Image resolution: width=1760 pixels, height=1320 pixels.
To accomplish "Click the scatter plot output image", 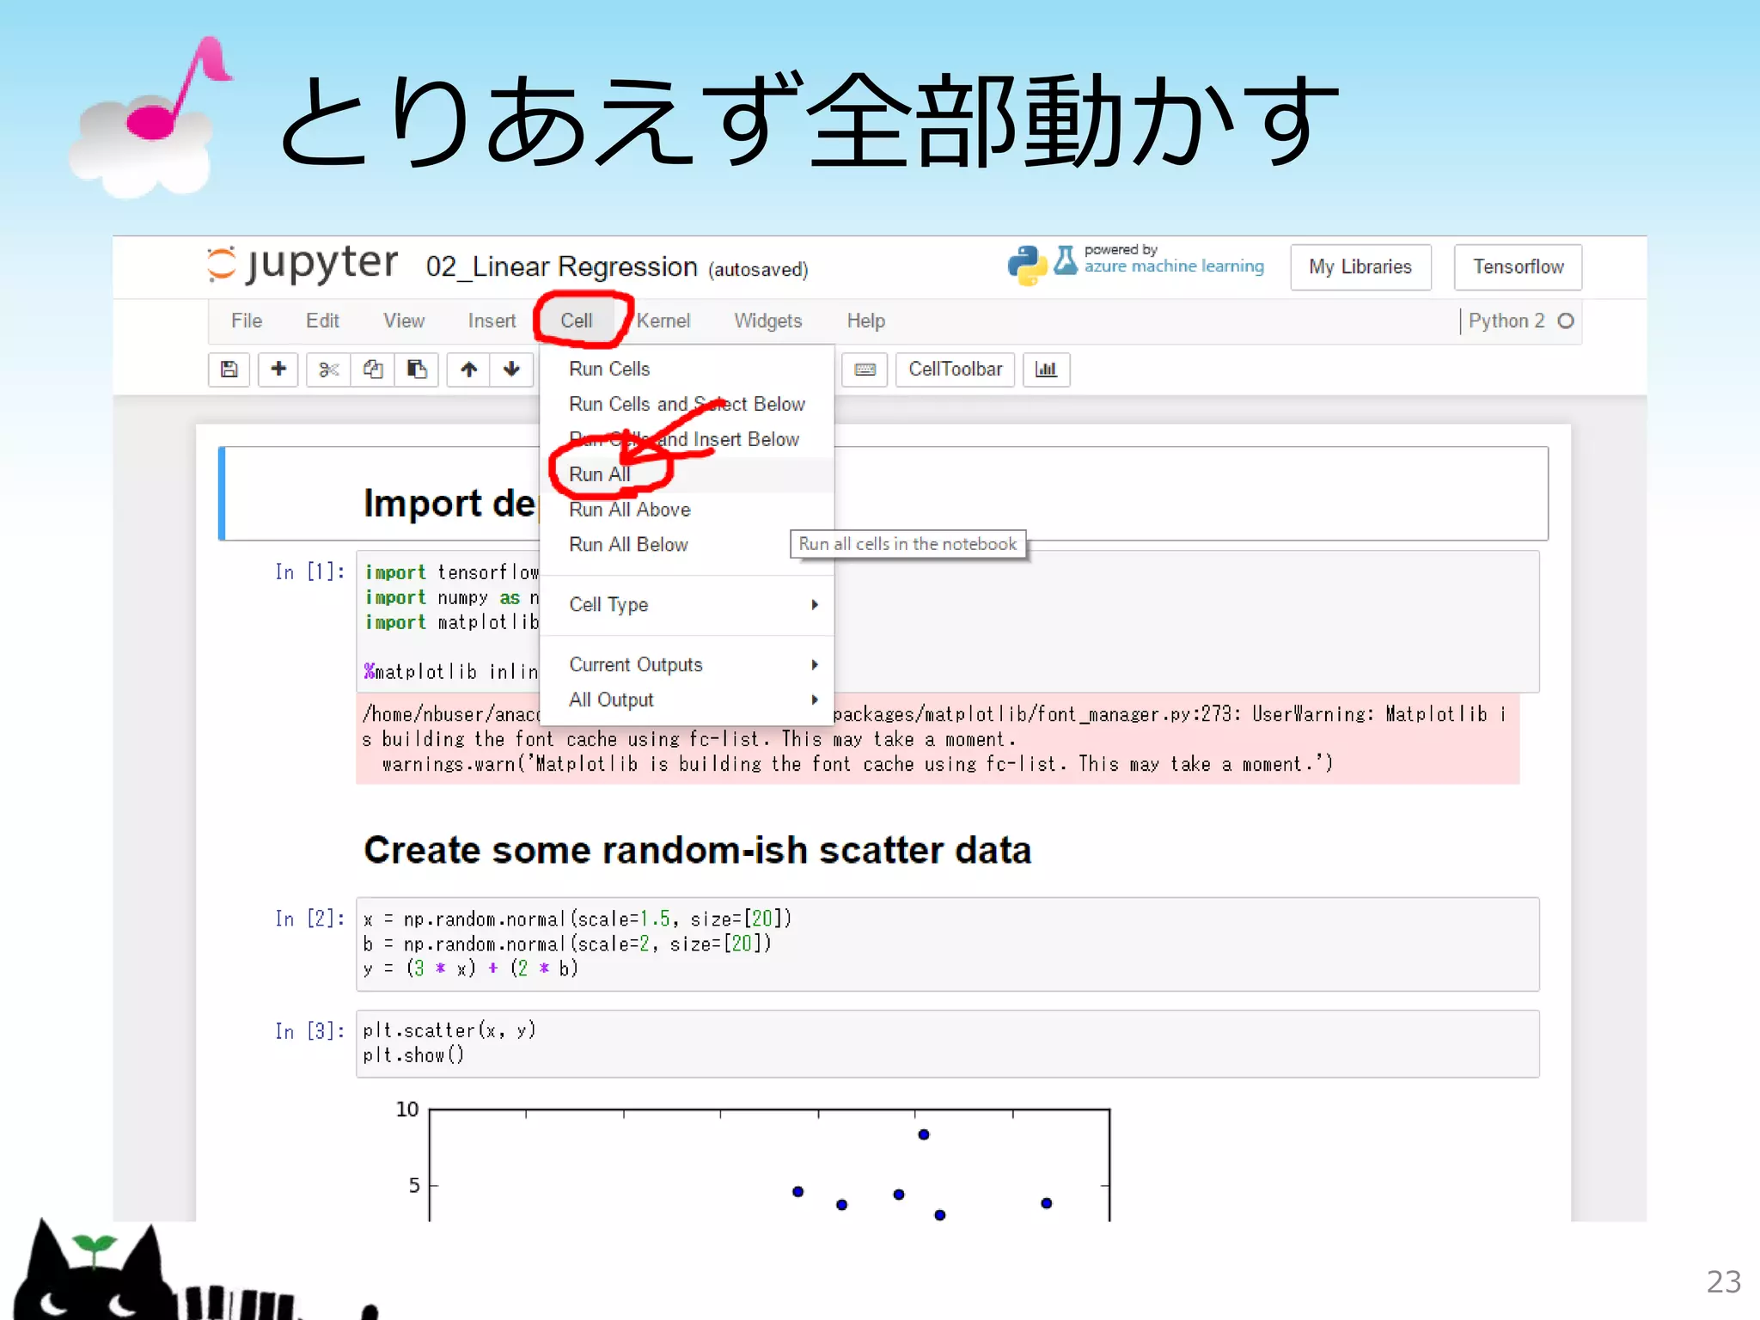I will 755,1160.
